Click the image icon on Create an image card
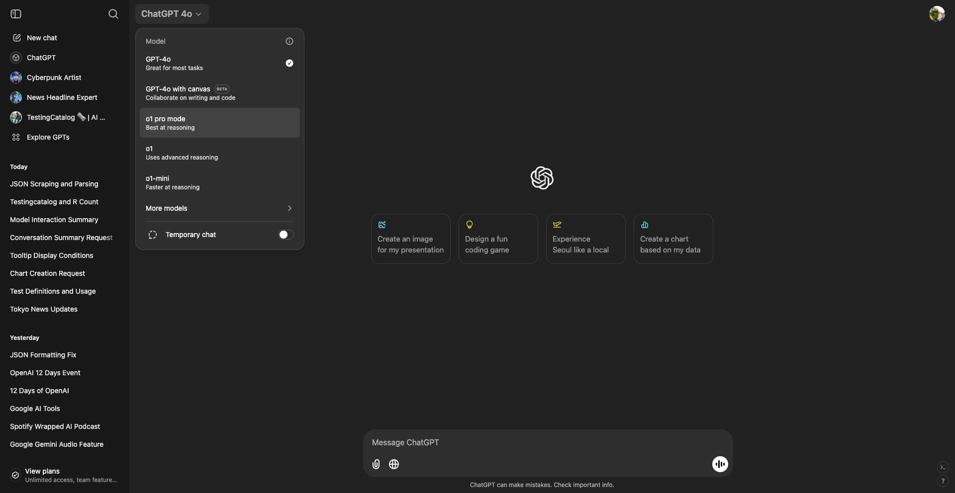This screenshot has height=493, width=955. (x=382, y=225)
